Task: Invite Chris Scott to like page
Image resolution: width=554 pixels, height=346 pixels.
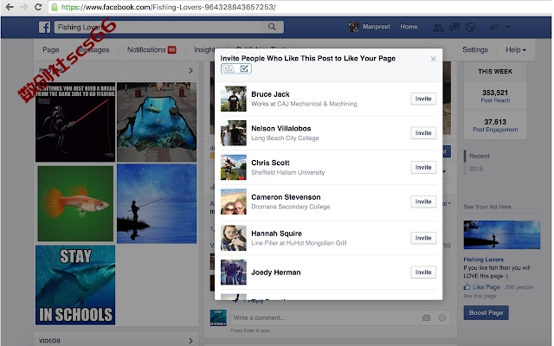Action: coord(423,167)
